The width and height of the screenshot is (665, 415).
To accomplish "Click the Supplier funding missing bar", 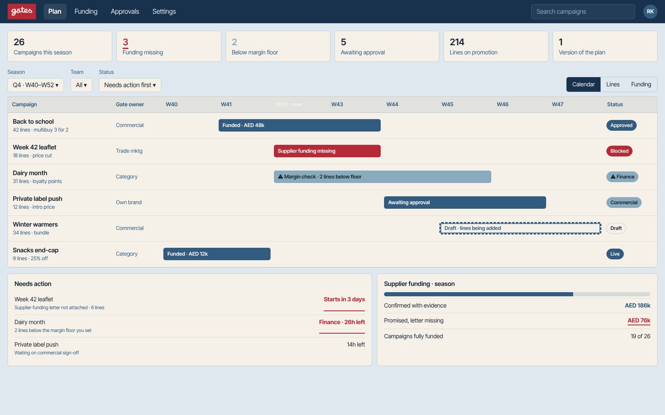I will pyautogui.click(x=327, y=151).
